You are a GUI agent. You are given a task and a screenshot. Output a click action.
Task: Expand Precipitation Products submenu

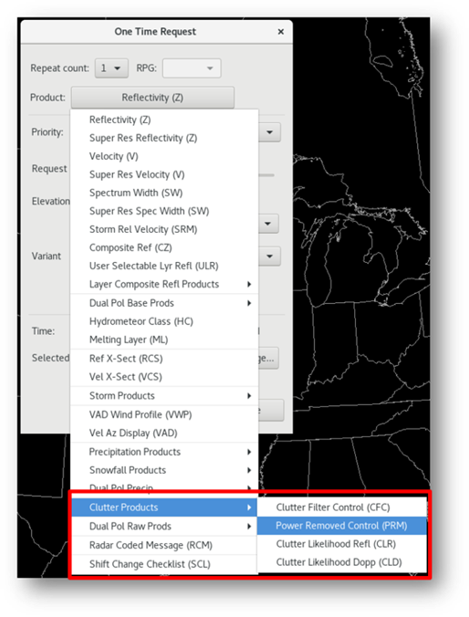coord(164,452)
